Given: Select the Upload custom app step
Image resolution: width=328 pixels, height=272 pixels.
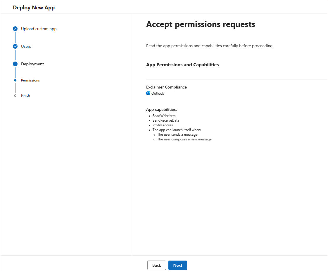Looking at the screenshot, I should [x=39, y=29].
